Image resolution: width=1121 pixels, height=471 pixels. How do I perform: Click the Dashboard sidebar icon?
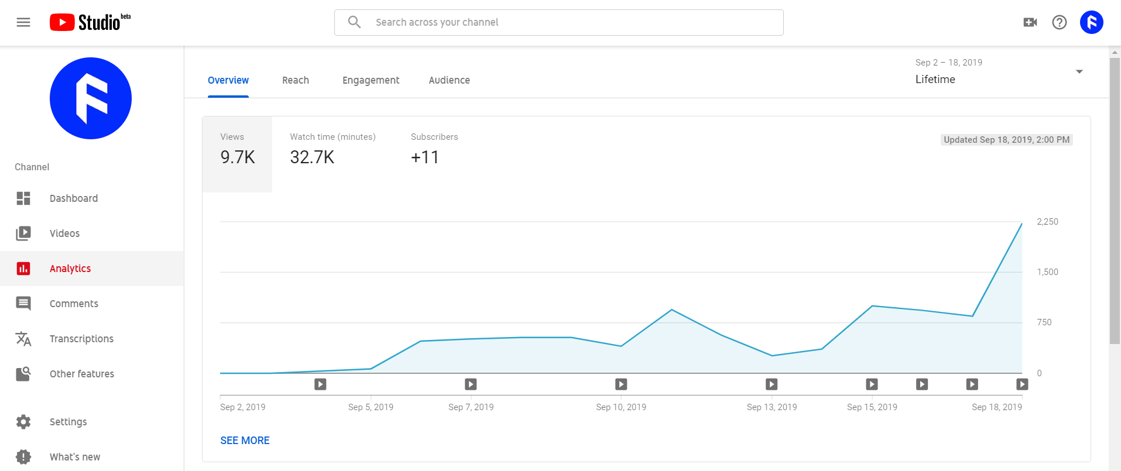pos(23,198)
